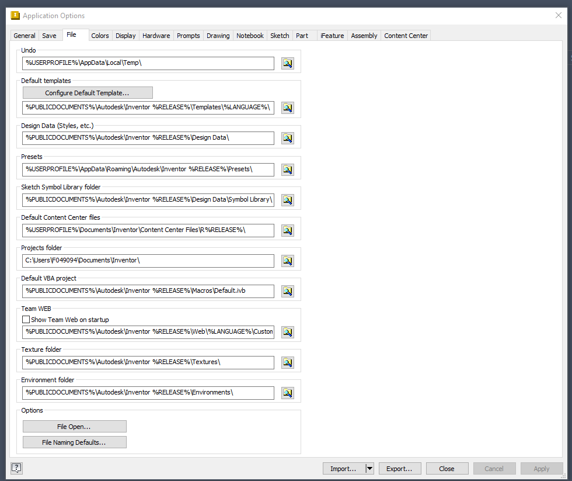Browse for the Design Data folder
572x481 pixels.
[287, 138]
